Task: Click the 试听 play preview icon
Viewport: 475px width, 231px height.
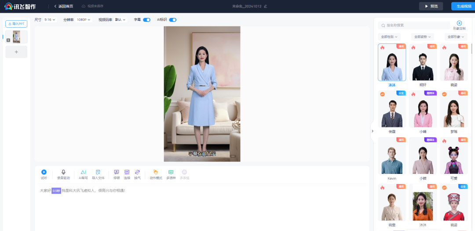Action: [x=44, y=173]
